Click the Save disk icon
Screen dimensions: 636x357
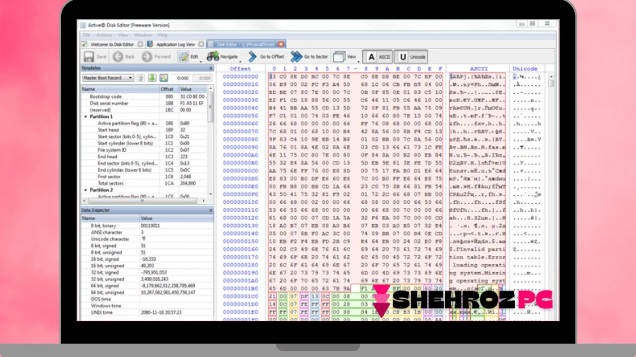point(89,57)
